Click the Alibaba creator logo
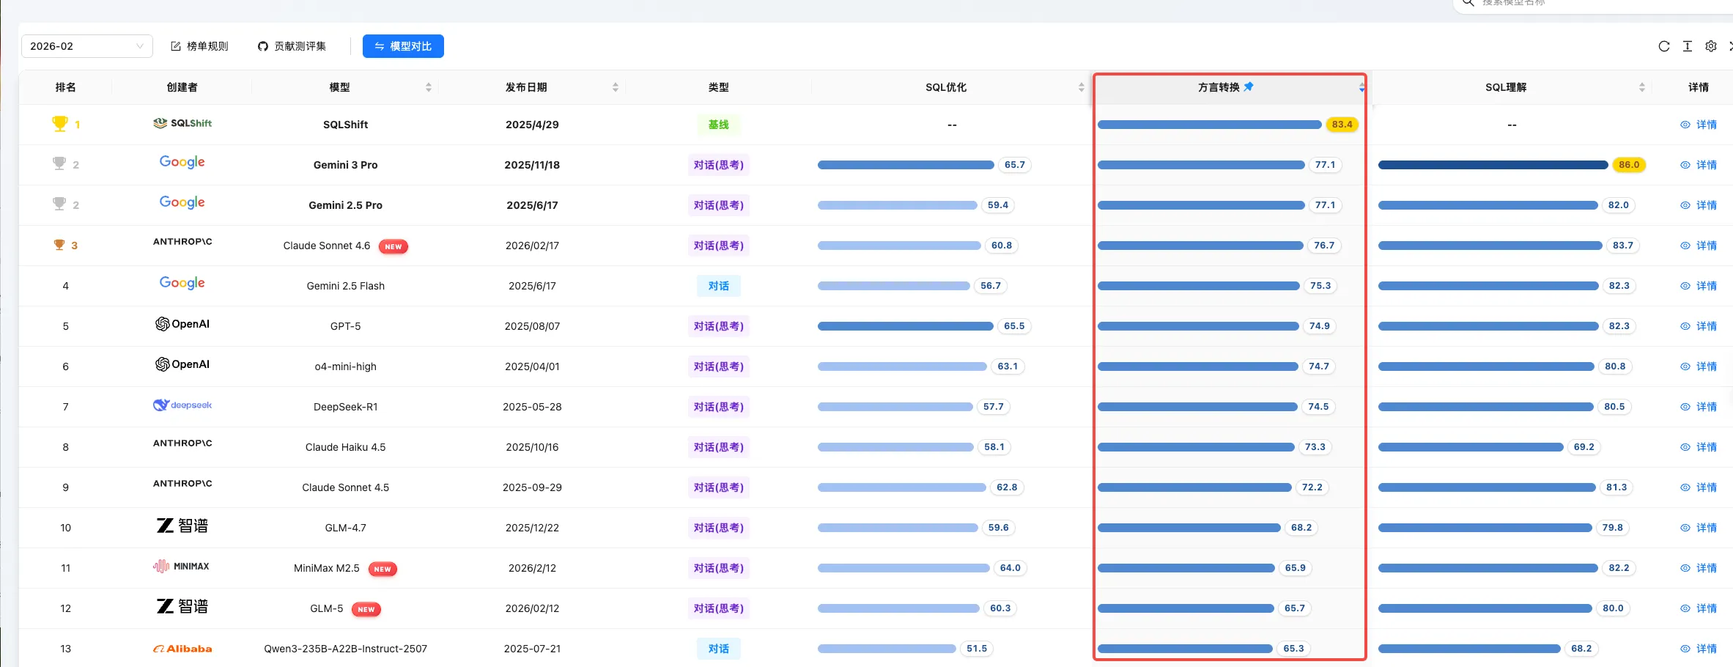The image size is (1733, 667). (x=182, y=649)
